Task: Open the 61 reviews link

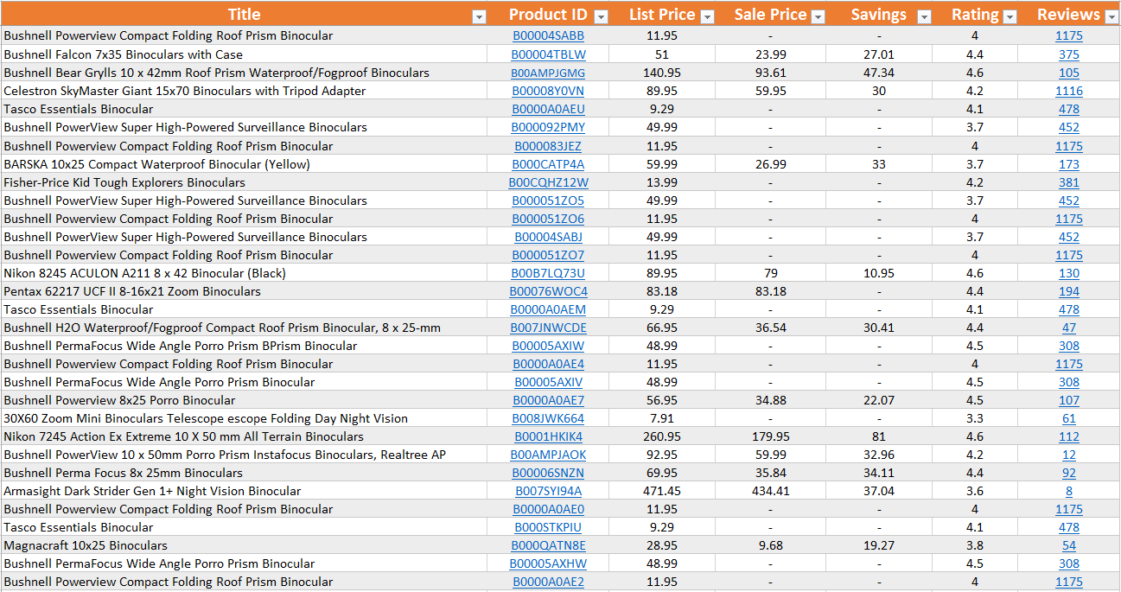Action: (x=1069, y=418)
